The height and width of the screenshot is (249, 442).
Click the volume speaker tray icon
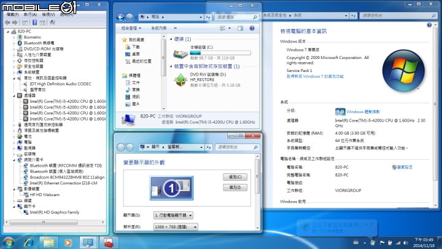click(406, 243)
